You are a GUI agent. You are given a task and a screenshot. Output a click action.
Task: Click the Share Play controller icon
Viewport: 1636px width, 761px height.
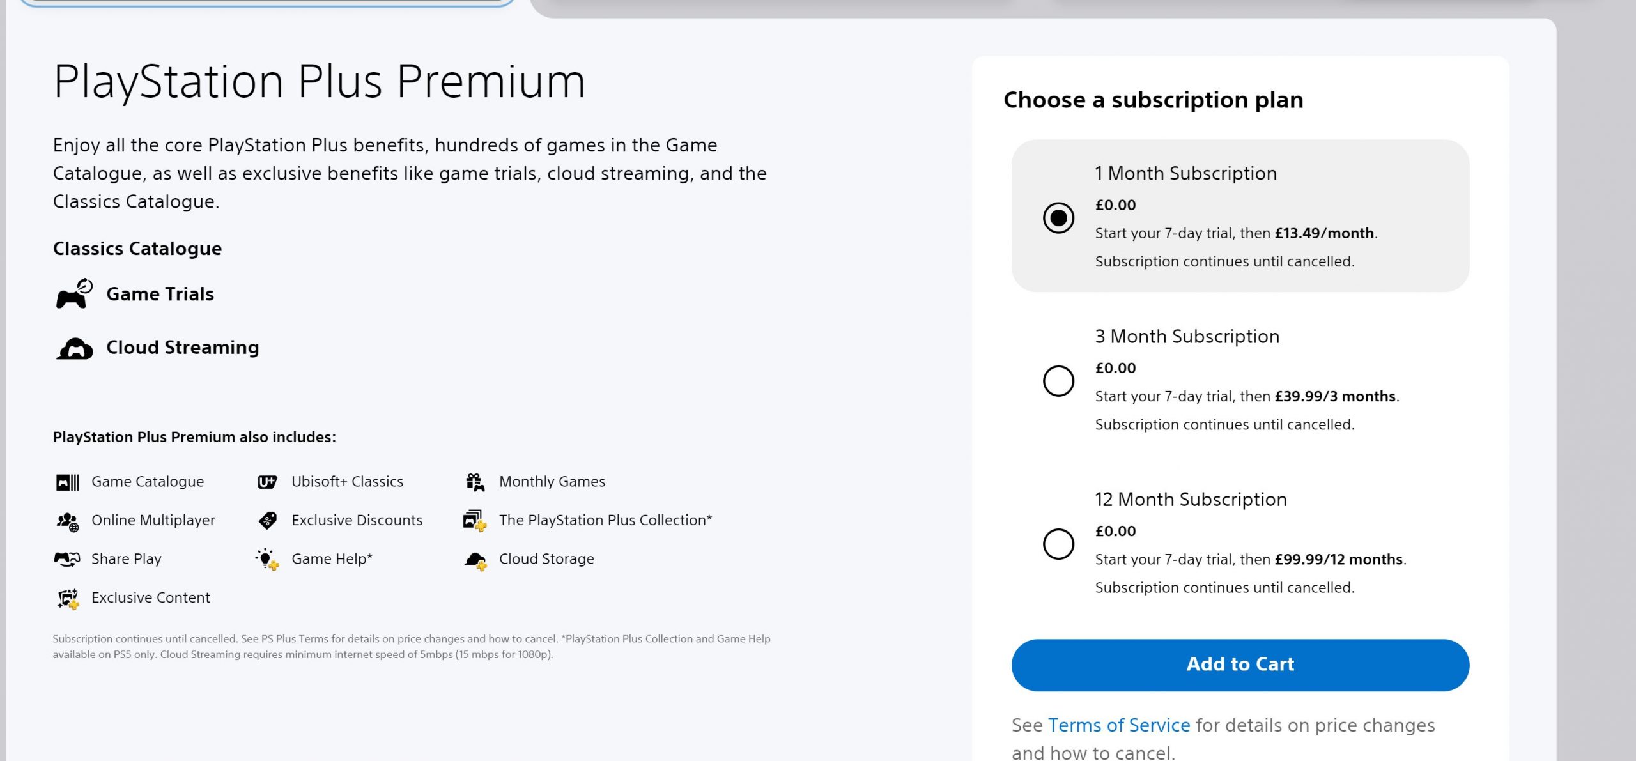pos(66,558)
